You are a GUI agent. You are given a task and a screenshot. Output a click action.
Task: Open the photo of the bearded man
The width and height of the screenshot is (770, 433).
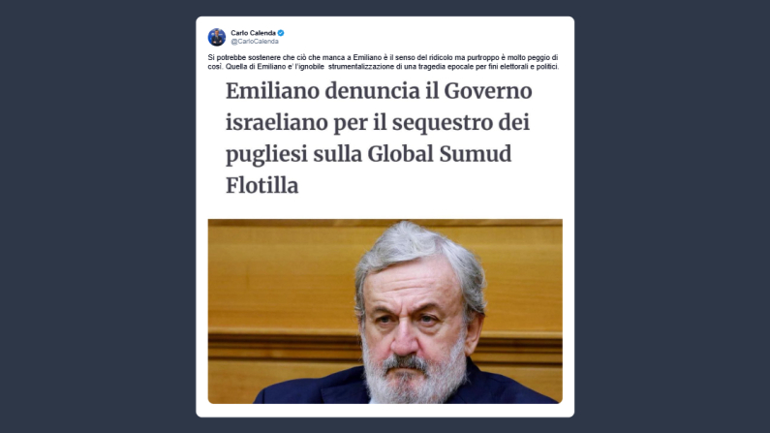click(x=385, y=311)
